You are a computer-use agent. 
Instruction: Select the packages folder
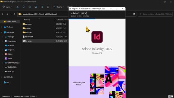click(28, 24)
